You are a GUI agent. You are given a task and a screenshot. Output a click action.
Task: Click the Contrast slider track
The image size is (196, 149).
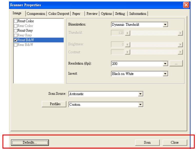pyautogui.click(x=154, y=52)
